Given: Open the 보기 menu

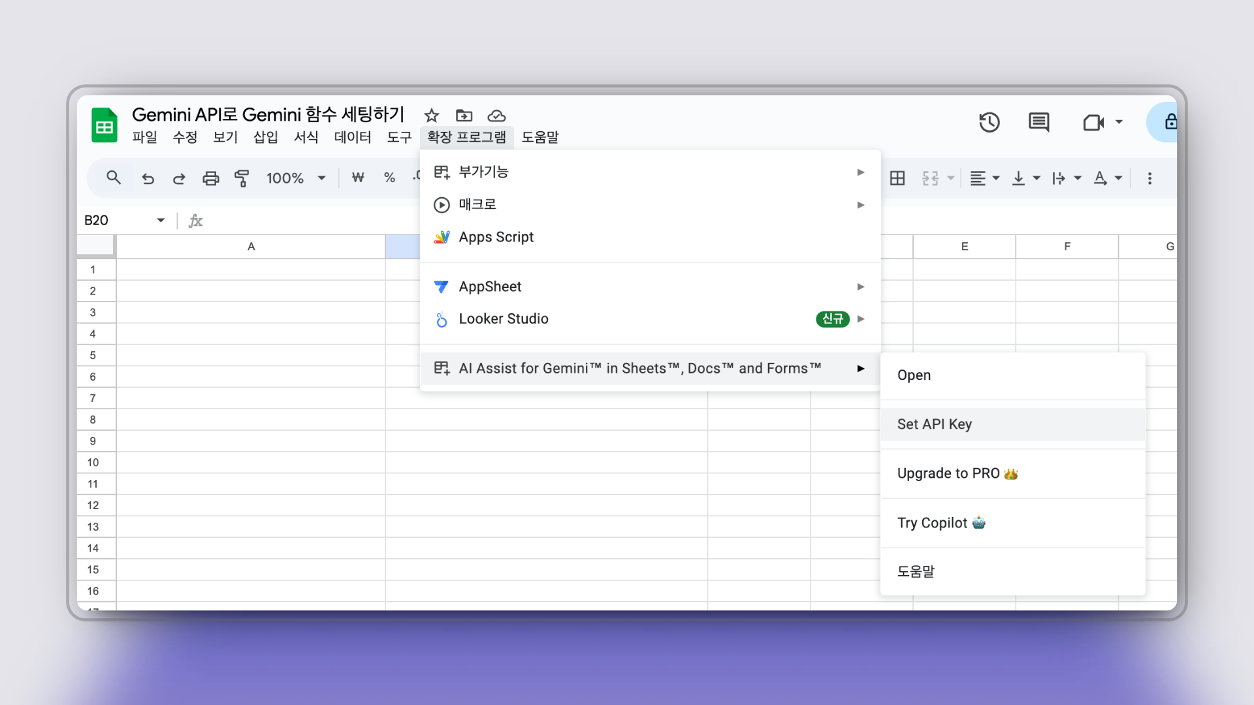Looking at the screenshot, I should click(x=225, y=137).
